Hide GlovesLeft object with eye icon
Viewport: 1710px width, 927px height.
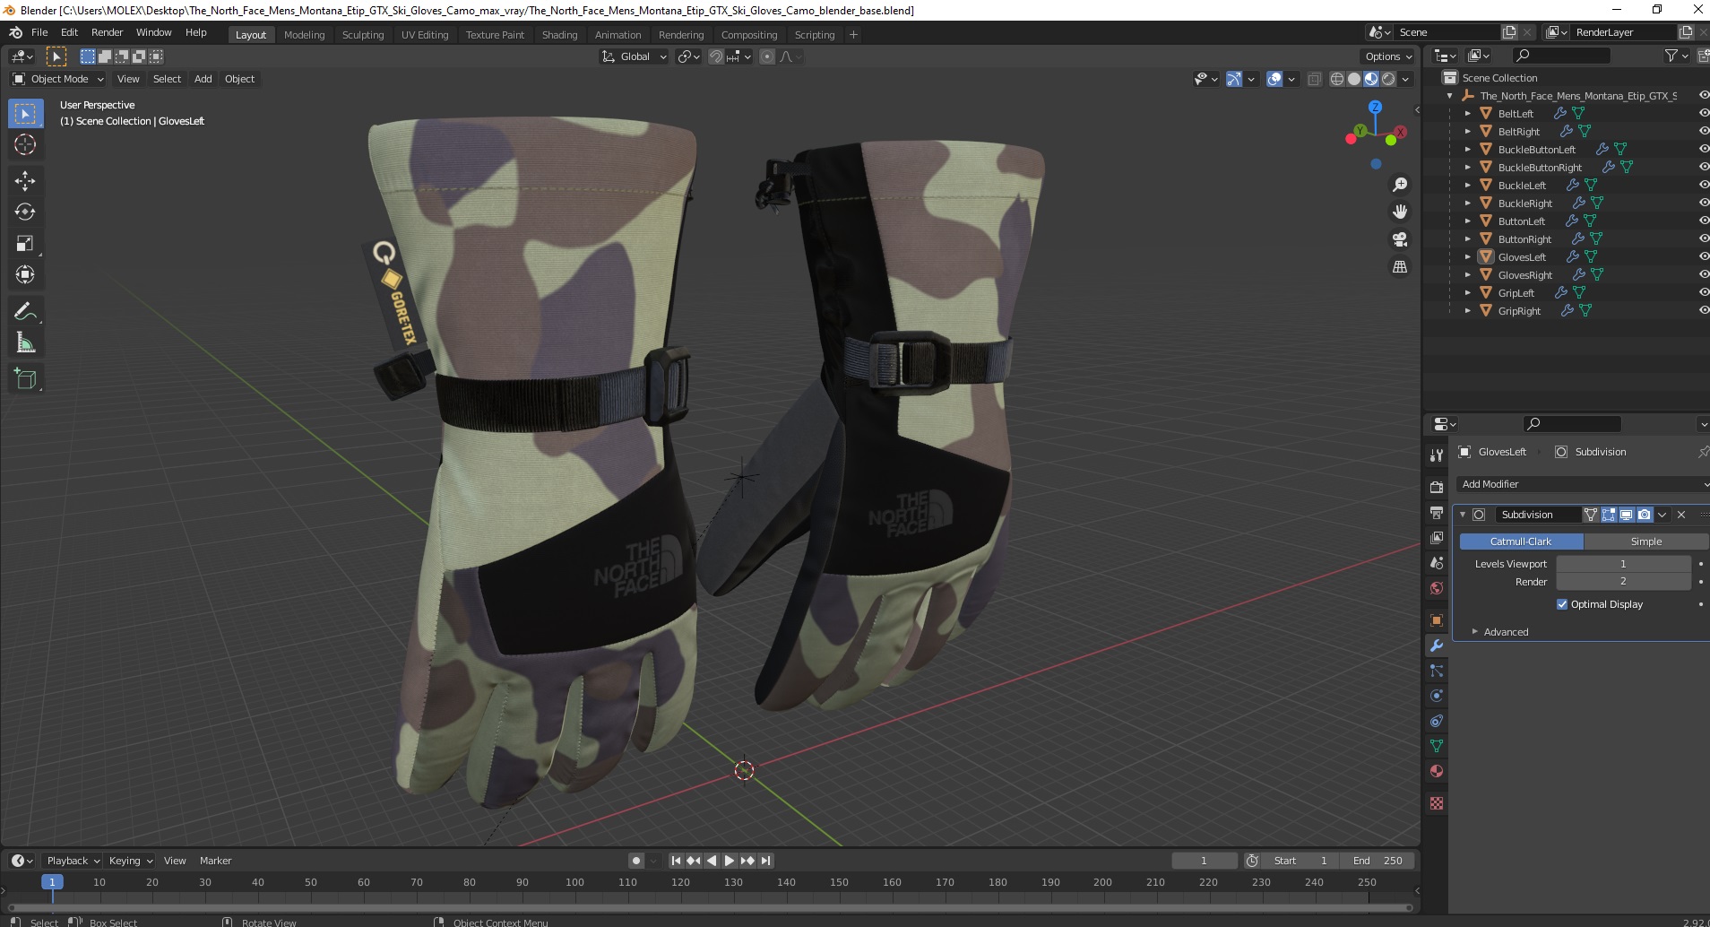[1703, 257]
